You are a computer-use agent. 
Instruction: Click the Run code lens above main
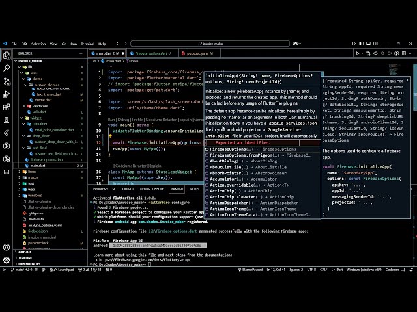click(111, 120)
